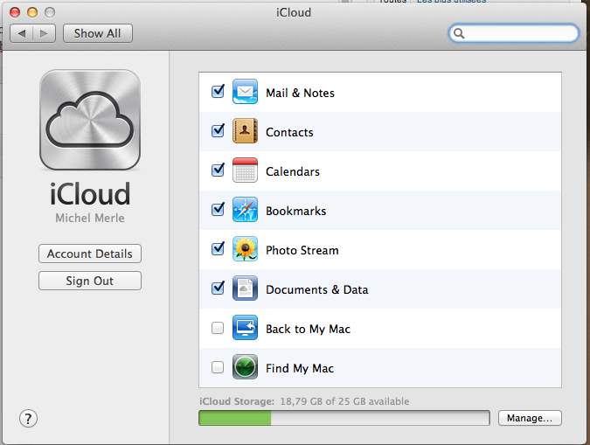Minimize the window with yellow button
590x445 pixels.
tap(32, 12)
